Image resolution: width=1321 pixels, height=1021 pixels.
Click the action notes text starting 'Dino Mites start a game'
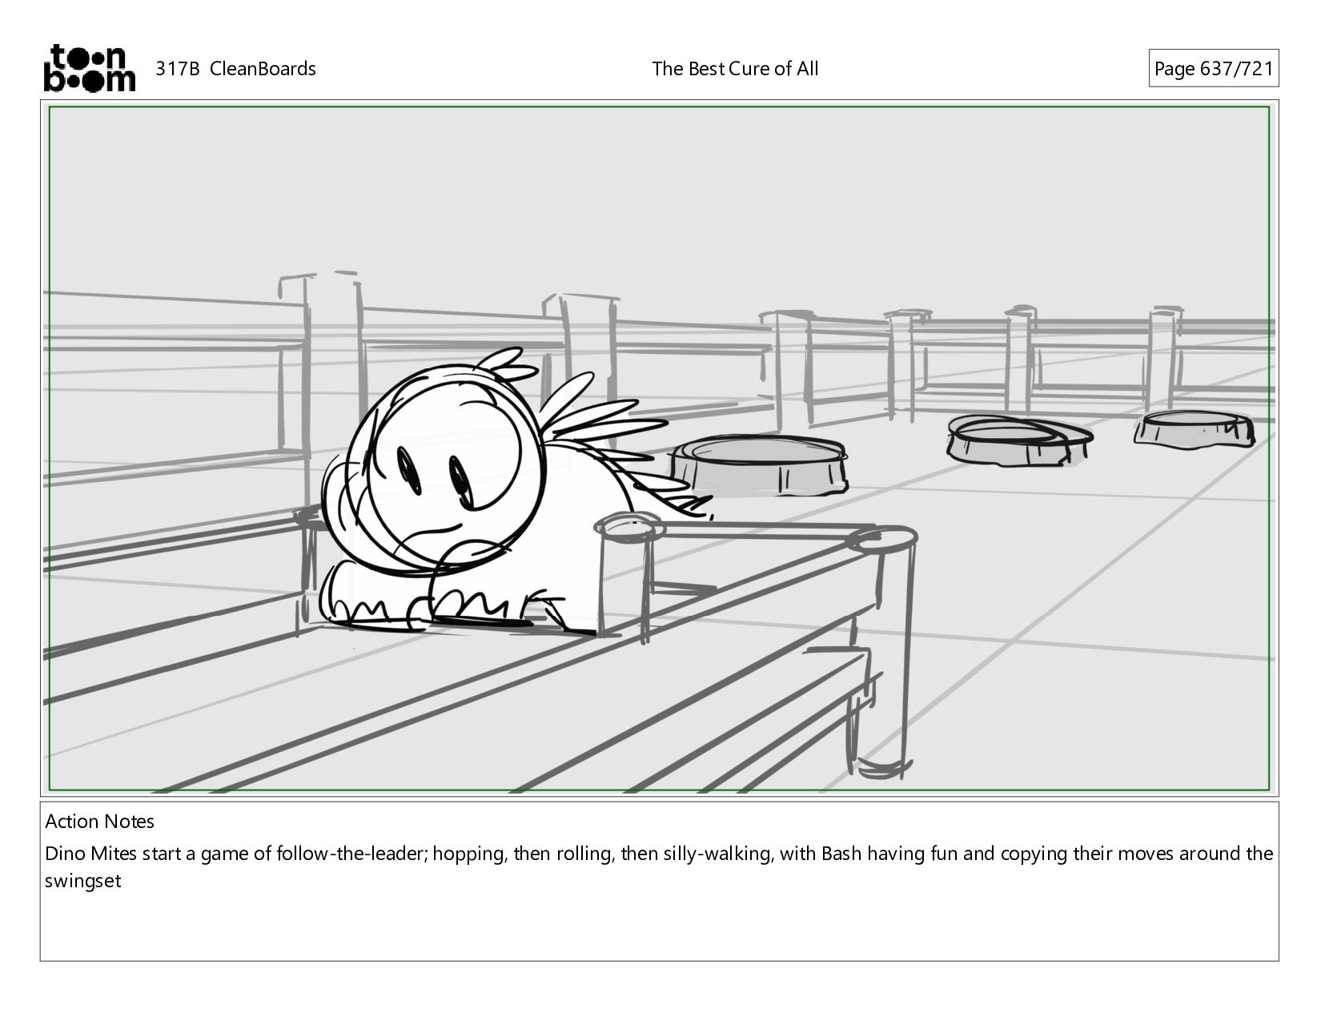coord(658,867)
